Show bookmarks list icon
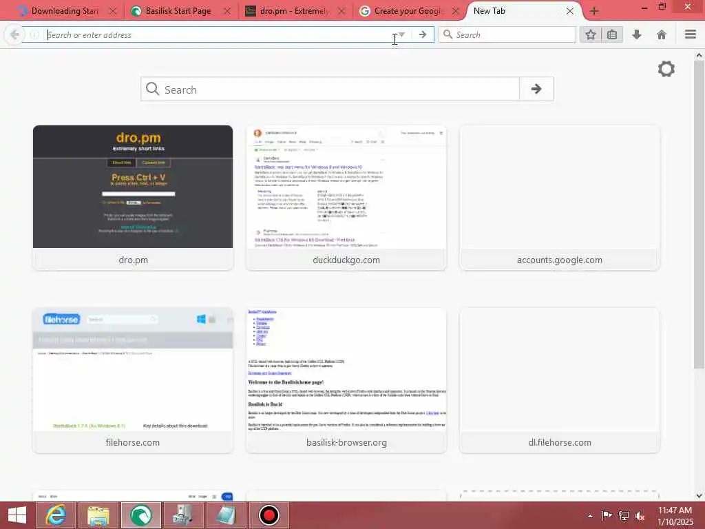Image resolution: width=705 pixels, height=529 pixels. click(612, 34)
